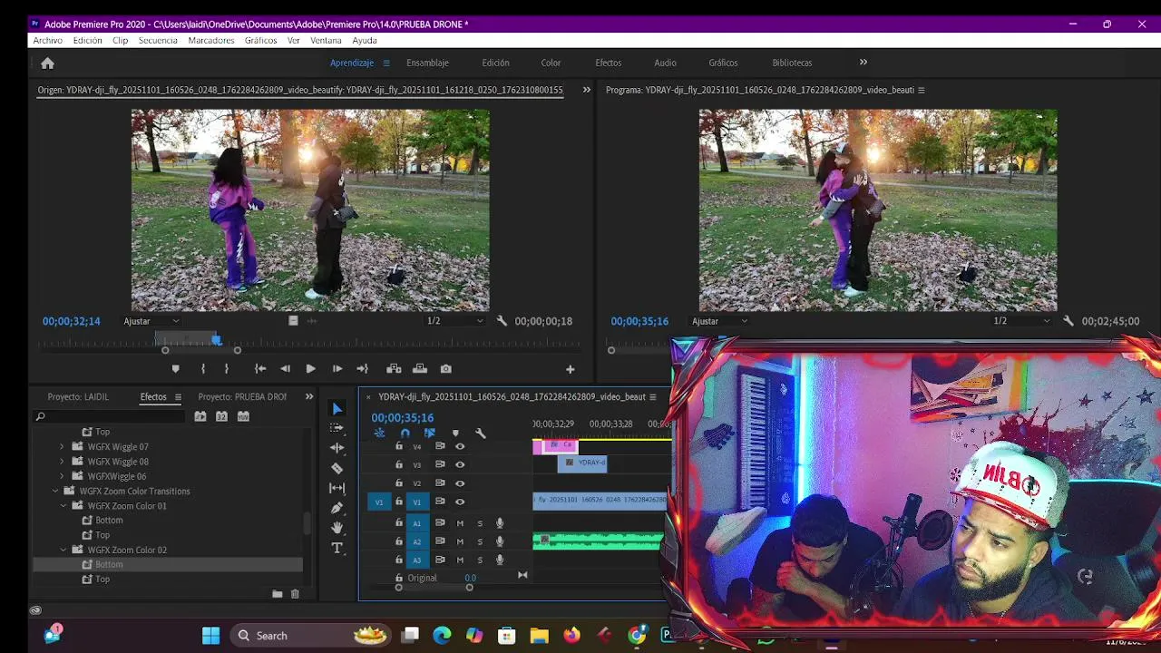This screenshot has height=653, width=1161.
Task: Toggle lock on track V4
Action: [x=399, y=446]
